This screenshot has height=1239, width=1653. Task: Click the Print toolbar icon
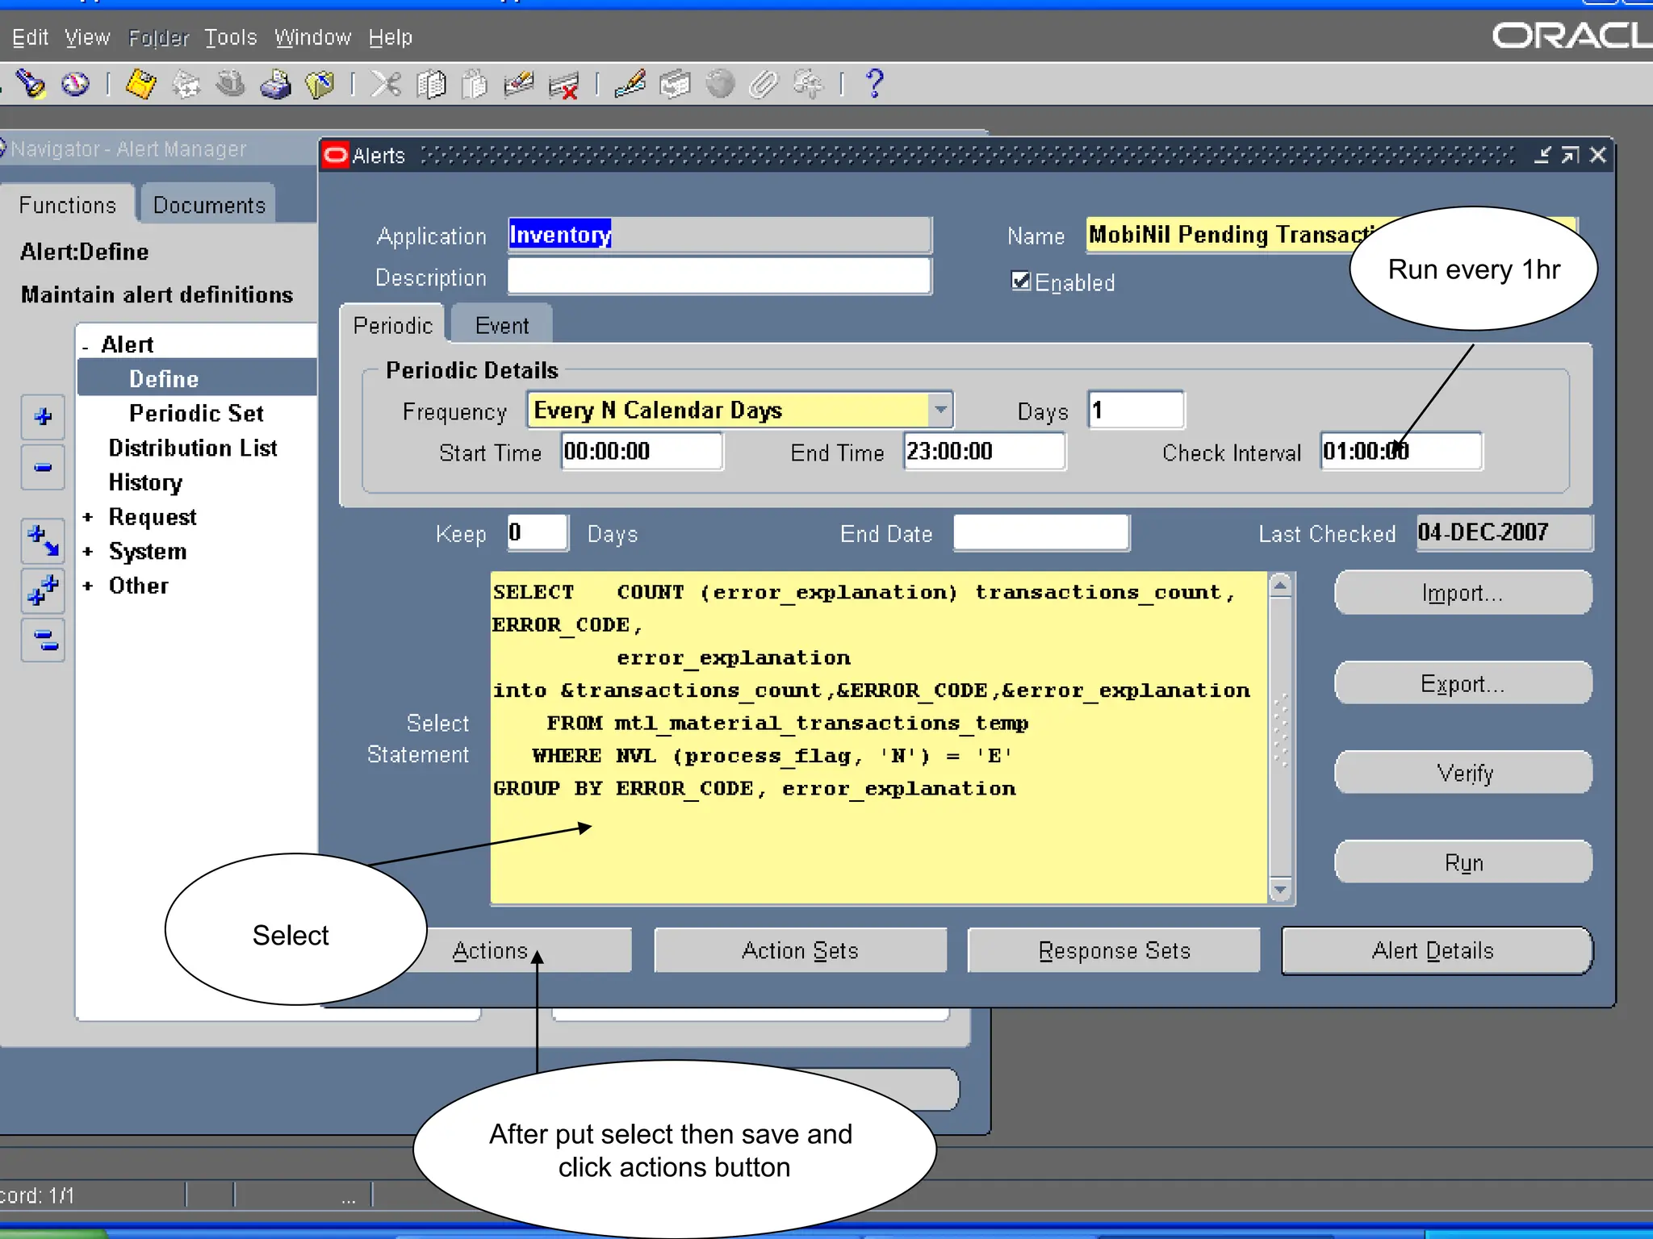click(275, 84)
